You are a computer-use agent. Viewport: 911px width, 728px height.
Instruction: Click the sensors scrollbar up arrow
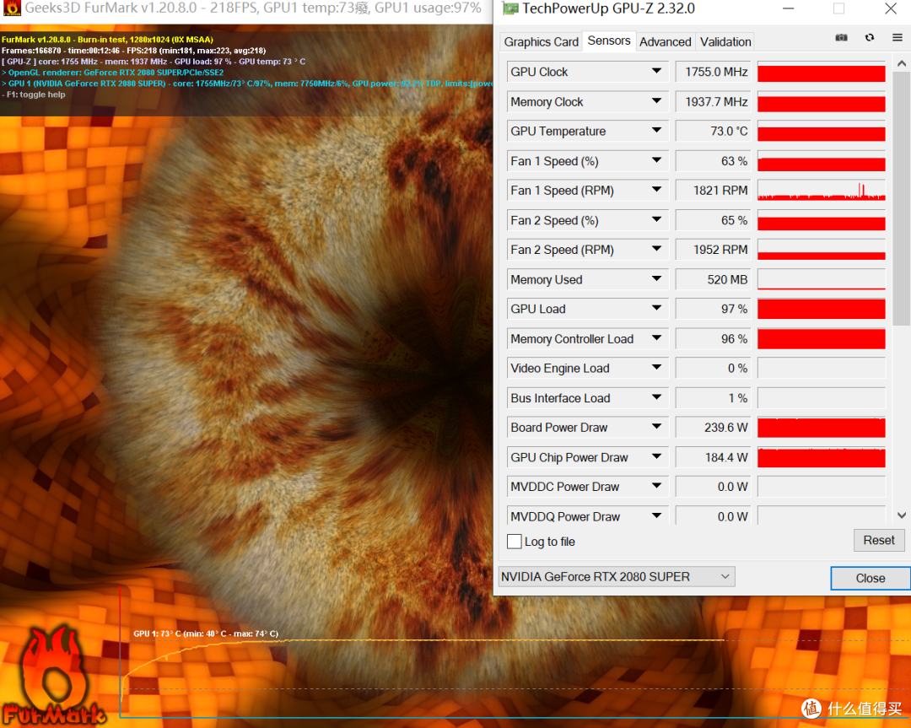coord(901,63)
